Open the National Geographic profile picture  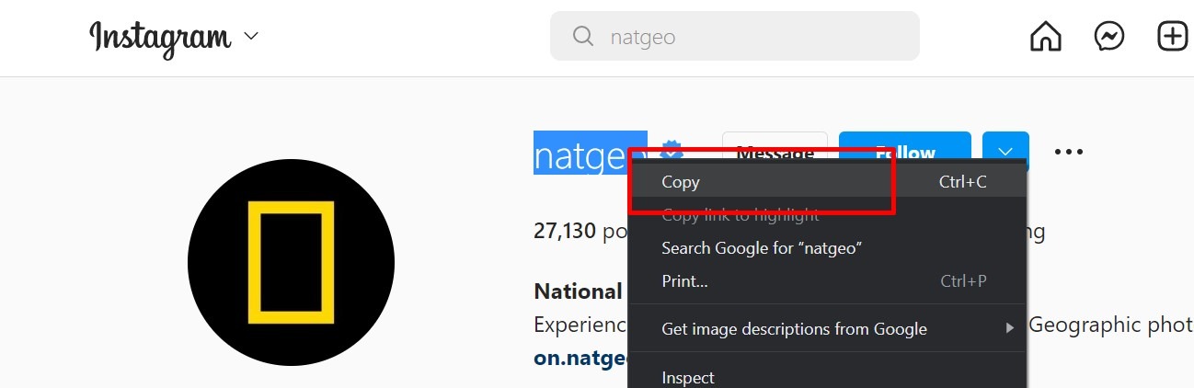(x=291, y=263)
